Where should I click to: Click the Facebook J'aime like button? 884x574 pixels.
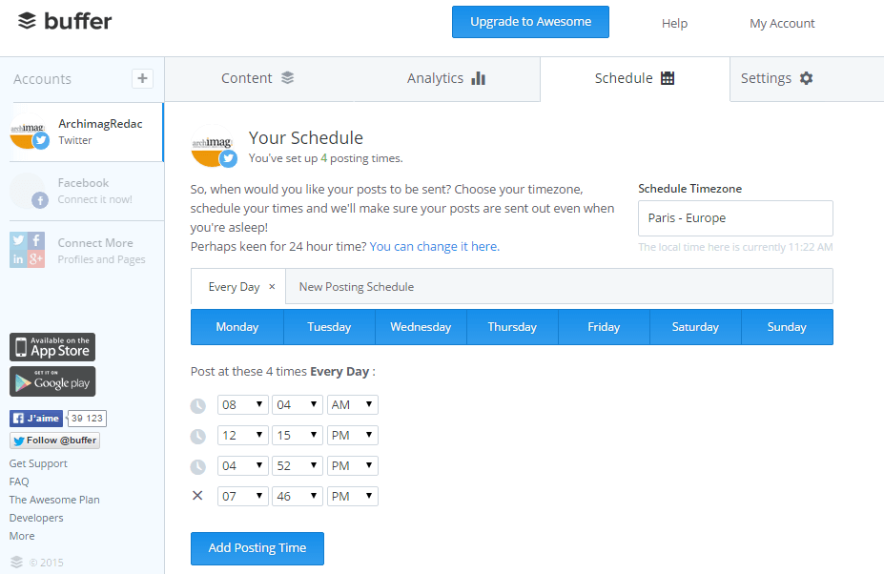tap(36, 419)
